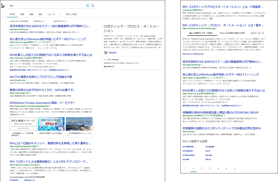This screenshot has width=278, height=182.
Task: Open RPAとは？仕組みやメリット result link
Action: click(50, 143)
